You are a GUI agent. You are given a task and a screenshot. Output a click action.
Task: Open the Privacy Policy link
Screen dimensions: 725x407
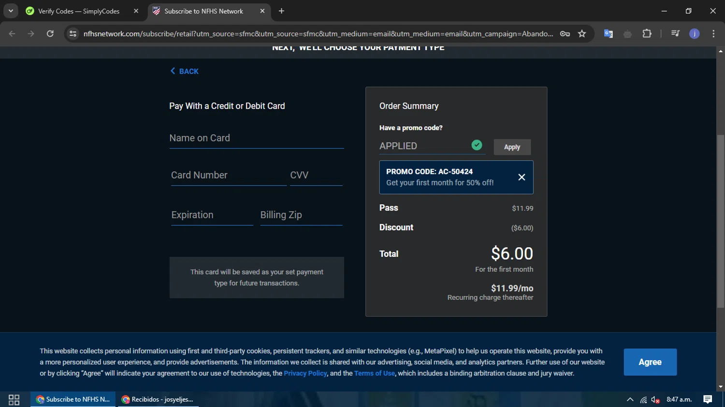[305, 373]
